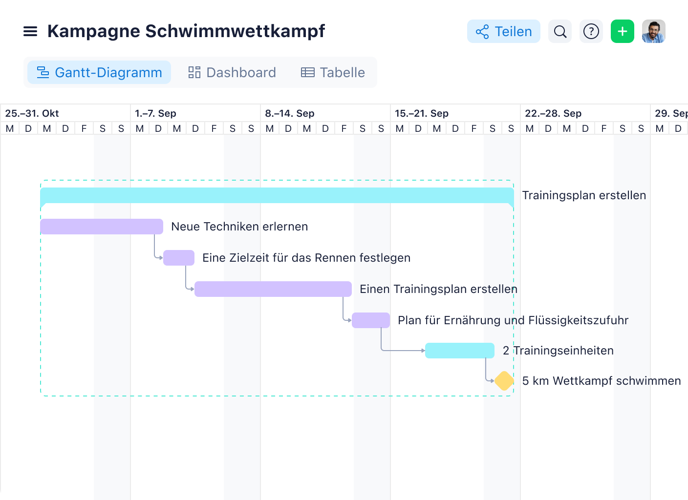
Task: Click the share icon inside the Teilen button
Action: pos(481,31)
